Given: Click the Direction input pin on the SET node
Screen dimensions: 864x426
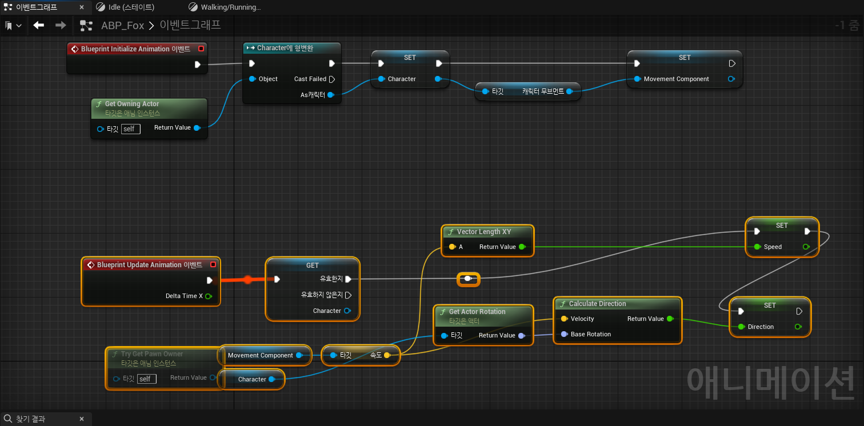Looking at the screenshot, I should pyautogui.click(x=741, y=327).
